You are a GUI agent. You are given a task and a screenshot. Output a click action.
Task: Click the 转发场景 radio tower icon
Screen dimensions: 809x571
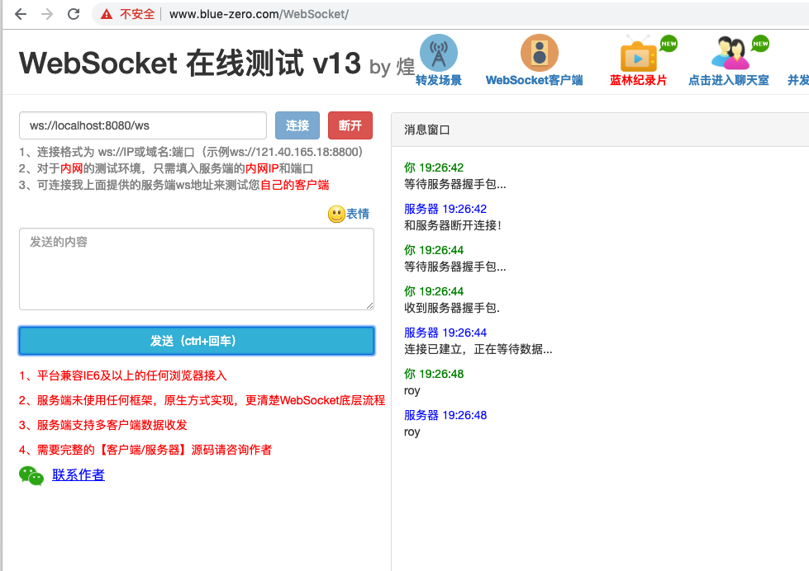click(438, 51)
